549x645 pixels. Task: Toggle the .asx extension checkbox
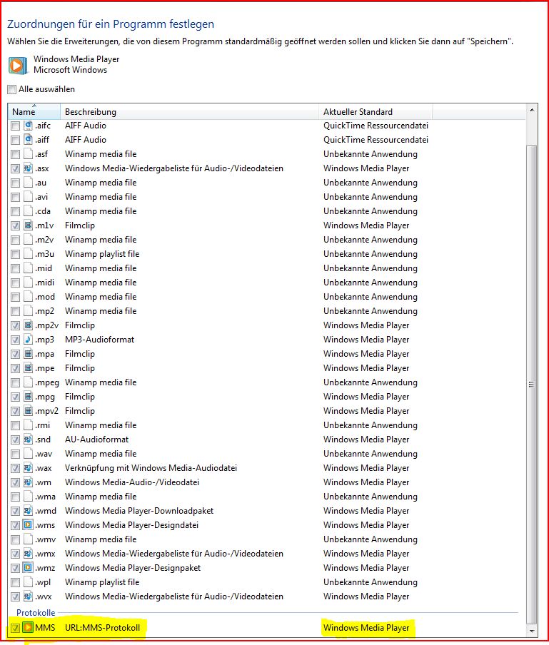click(x=15, y=168)
